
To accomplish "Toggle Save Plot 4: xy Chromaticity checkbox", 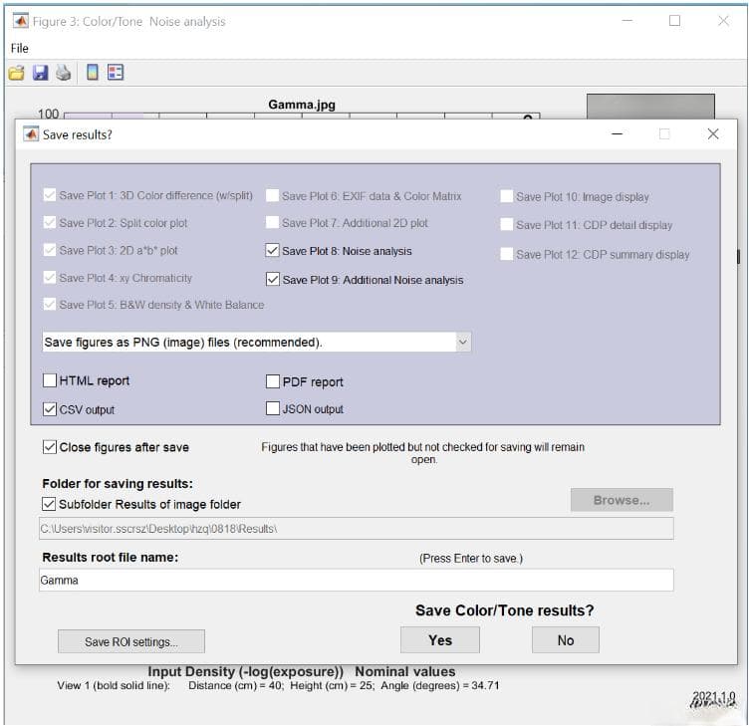I will tap(50, 277).
